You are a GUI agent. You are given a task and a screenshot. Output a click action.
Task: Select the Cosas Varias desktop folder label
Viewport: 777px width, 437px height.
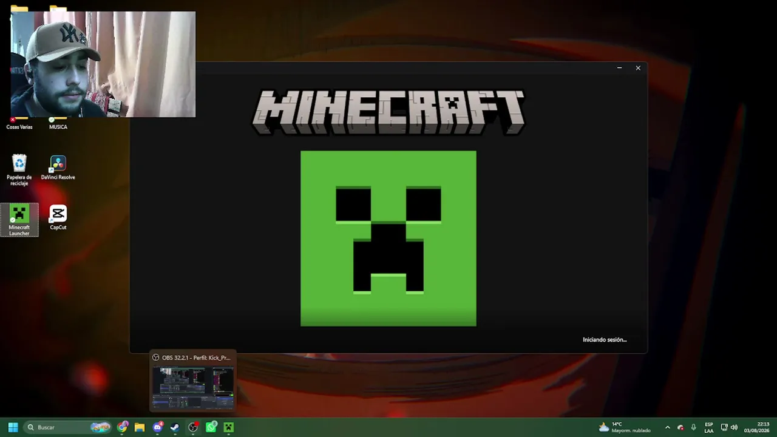(19, 127)
